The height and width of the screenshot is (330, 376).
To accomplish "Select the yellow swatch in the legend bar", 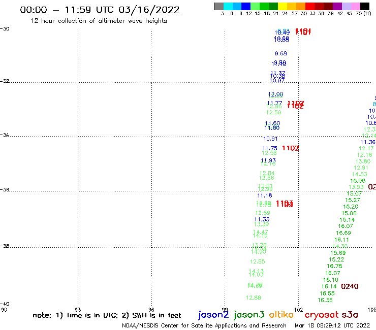I will 283,6.
